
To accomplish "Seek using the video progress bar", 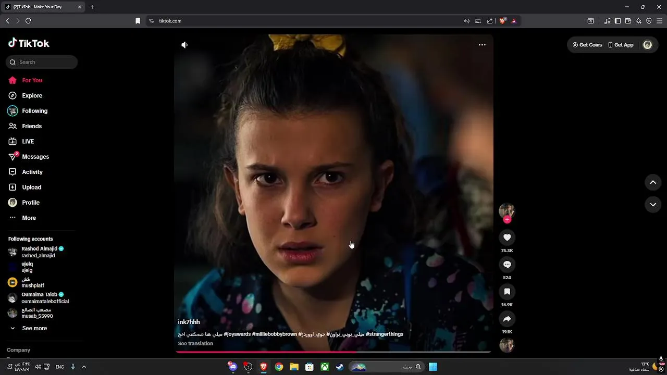I will [333, 352].
